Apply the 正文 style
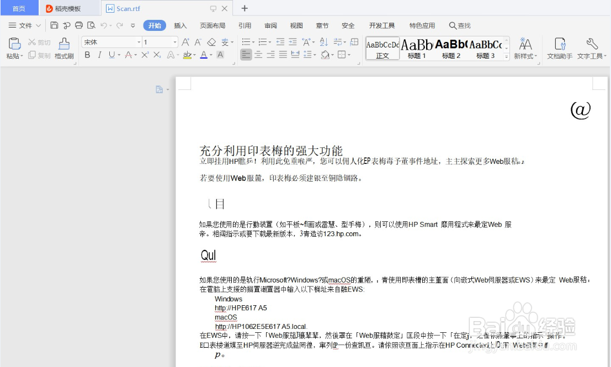The width and height of the screenshot is (611, 367). click(x=382, y=49)
